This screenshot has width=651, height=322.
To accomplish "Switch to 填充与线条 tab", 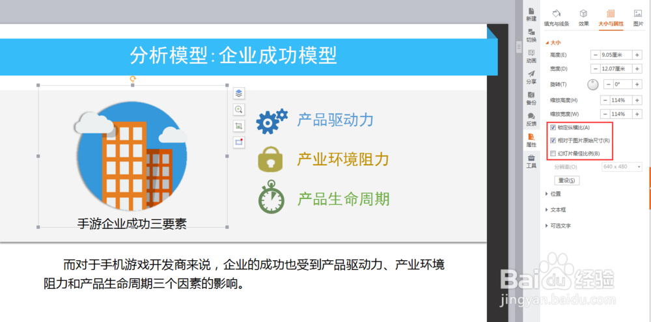I will point(557,18).
